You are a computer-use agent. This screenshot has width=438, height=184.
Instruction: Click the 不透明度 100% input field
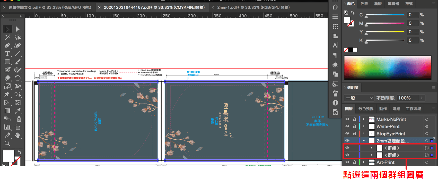pyautogui.click(x=408, y=98)
